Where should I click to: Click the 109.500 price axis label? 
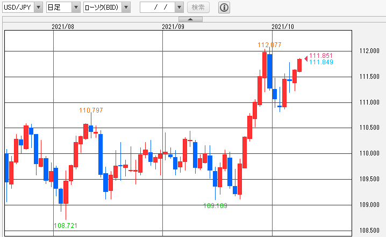[x=369, y=179]
